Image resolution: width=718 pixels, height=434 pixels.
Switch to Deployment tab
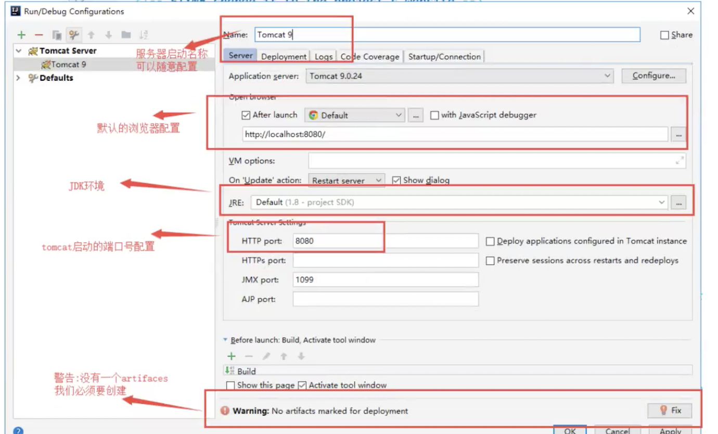coord(284,56)
